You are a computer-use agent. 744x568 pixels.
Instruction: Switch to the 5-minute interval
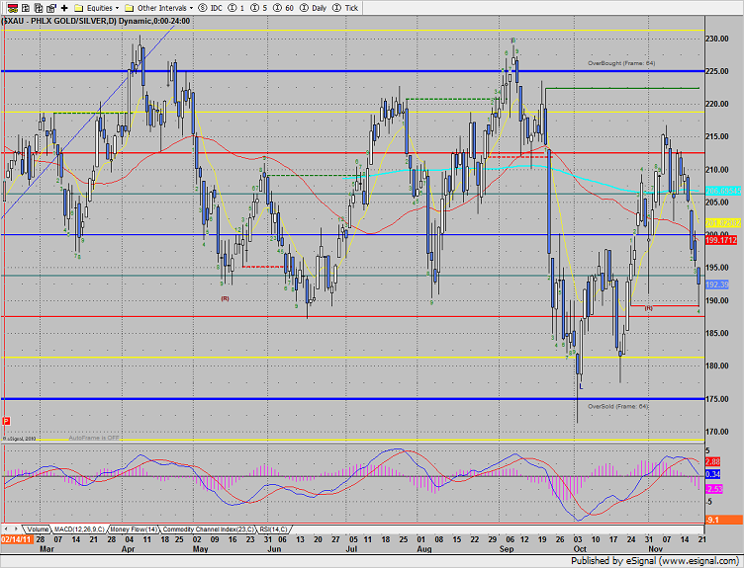tap(259, 8)
